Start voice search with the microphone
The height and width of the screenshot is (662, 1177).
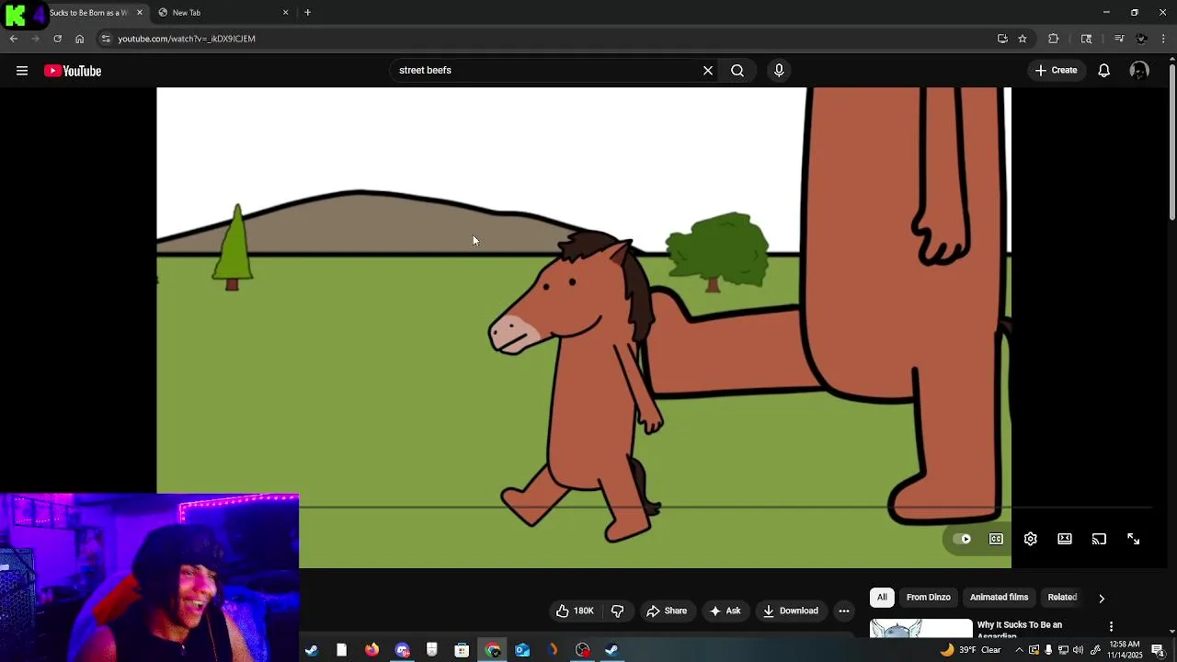[x=779, y=70]
